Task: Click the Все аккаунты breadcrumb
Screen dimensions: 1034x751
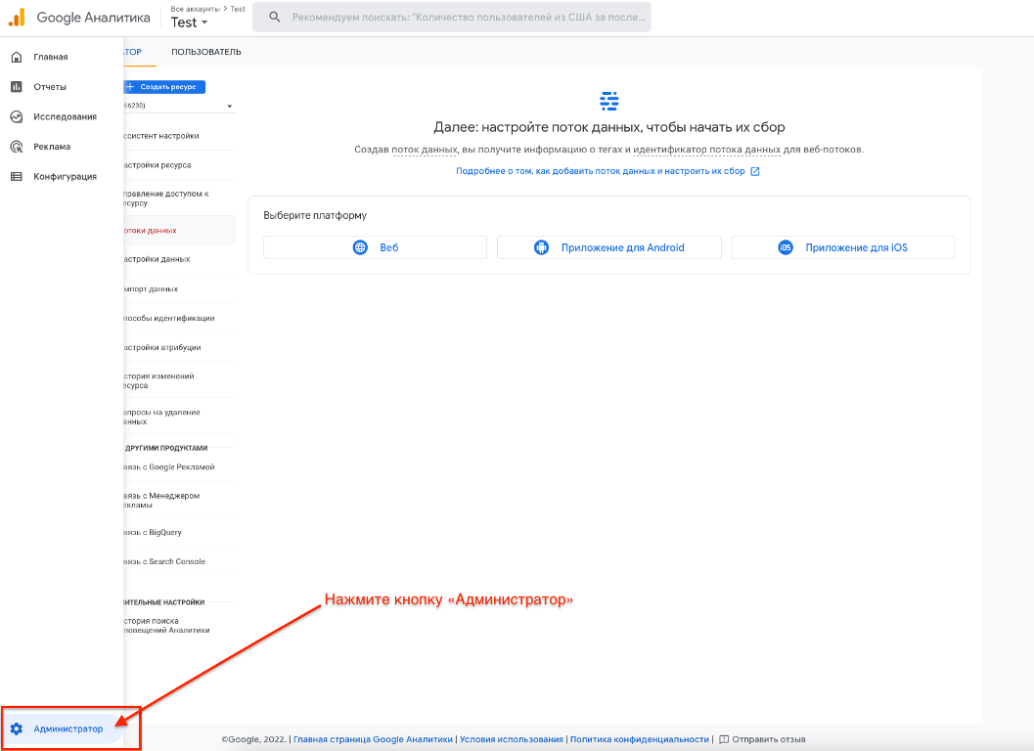Action: click(196, 9)
